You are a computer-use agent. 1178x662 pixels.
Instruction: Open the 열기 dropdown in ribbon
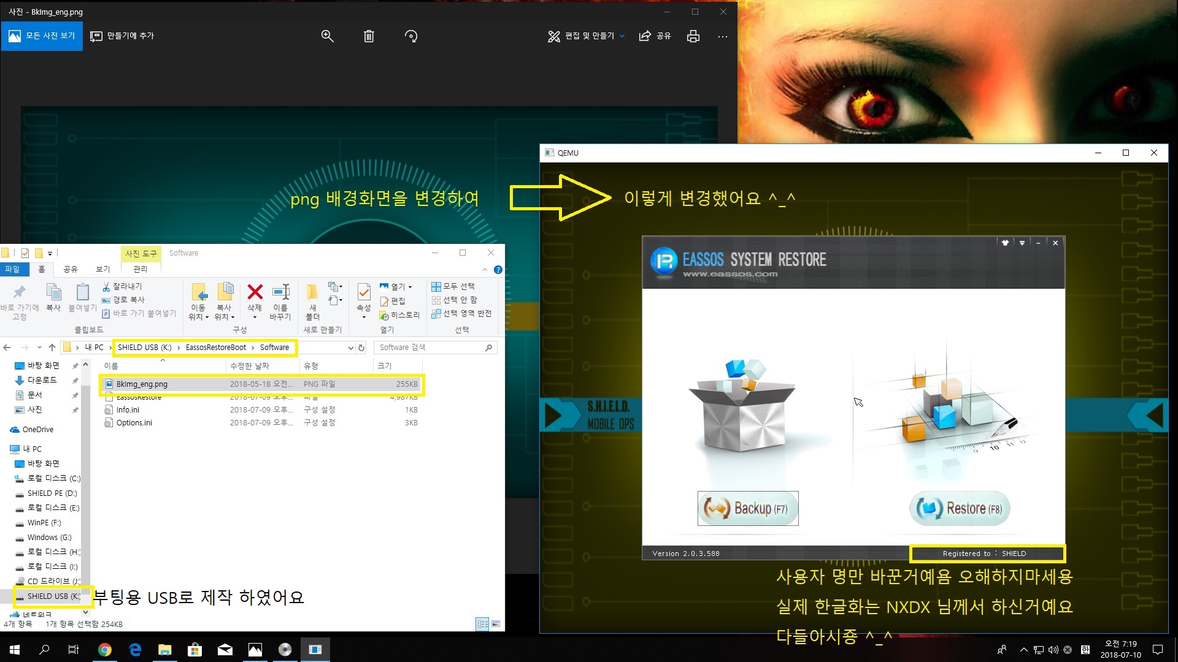tap(396, 286)
